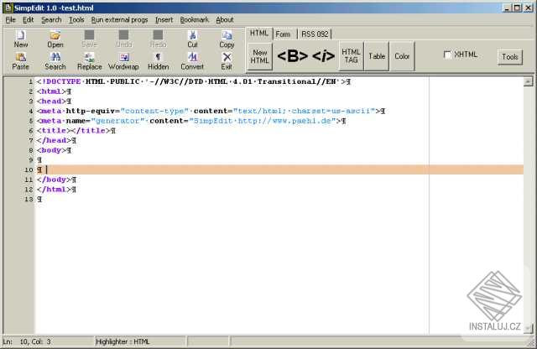Open the File menu
Viewport: 537px width, 349px height.
pyautogui.click(x=11, y=20)
